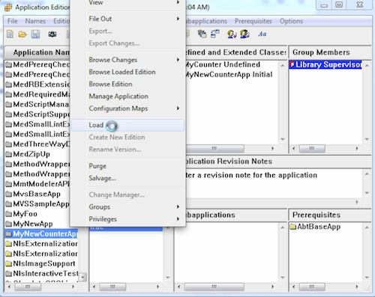Click the save floppy disk toolbar icon
Image resolution: width=375 pixels, height=297 pixels.
[x=35, y=34]
